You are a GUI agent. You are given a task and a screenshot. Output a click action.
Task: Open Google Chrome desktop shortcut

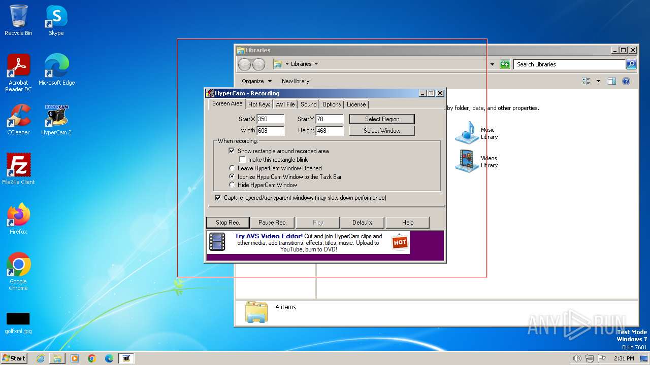(x=18, y=271)
